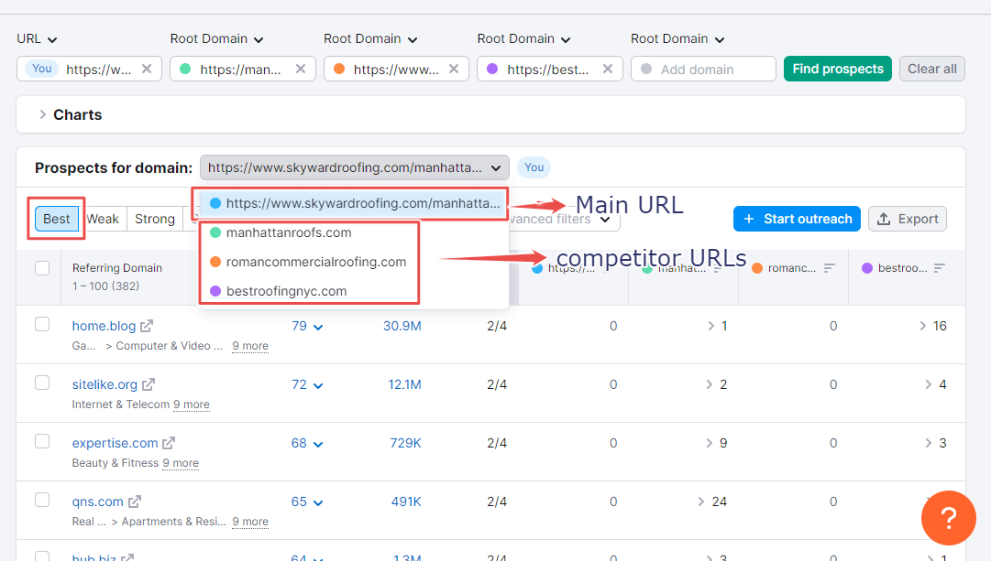Switch to the Weak prospects tab
The height and width of the screenshot is (561, 991).
(103, 219)
